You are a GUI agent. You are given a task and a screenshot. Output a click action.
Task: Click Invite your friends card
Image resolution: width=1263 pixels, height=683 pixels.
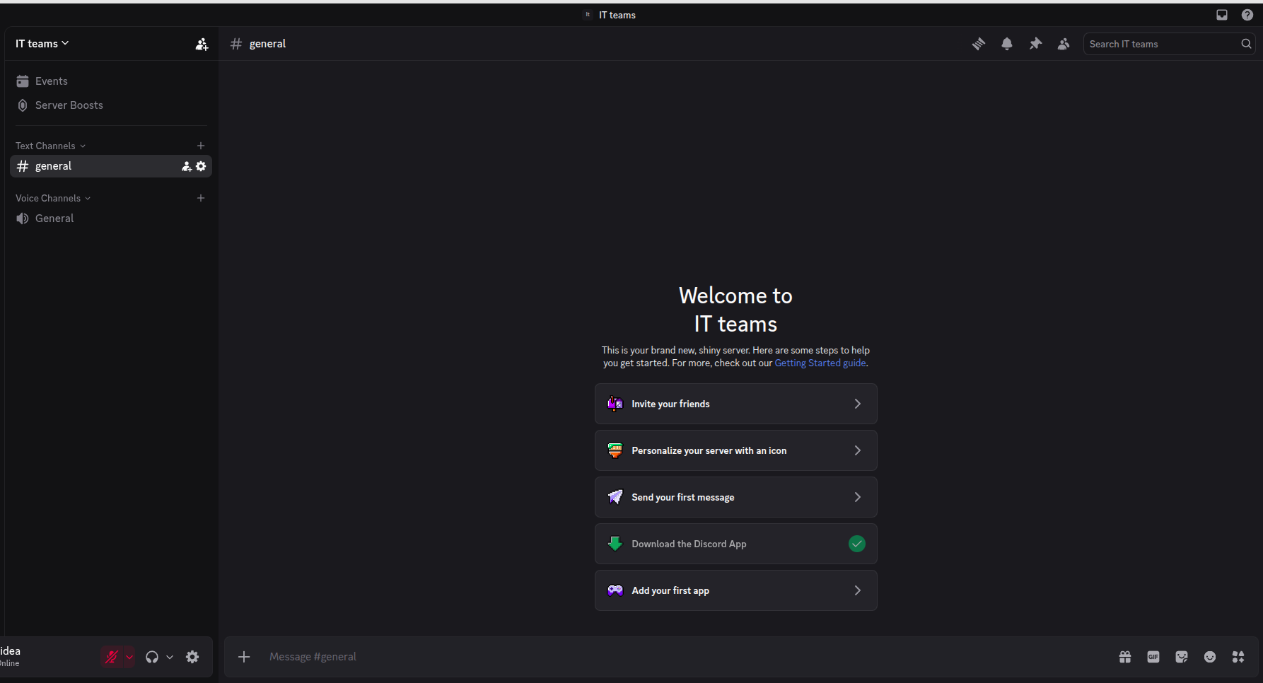pyautogui.click(x=736, y=404)
